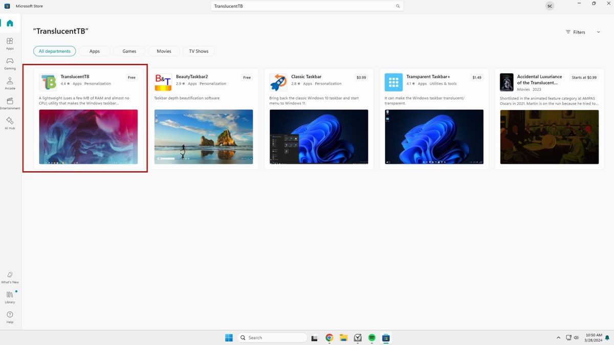Image resolution: width=614 pixels, height=345 pixels.
Task: Open the Entertainment section icon
Action: [x=10, y=102]
